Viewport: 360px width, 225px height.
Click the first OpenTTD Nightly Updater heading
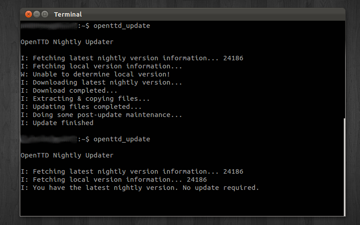[x=67, y=42]
